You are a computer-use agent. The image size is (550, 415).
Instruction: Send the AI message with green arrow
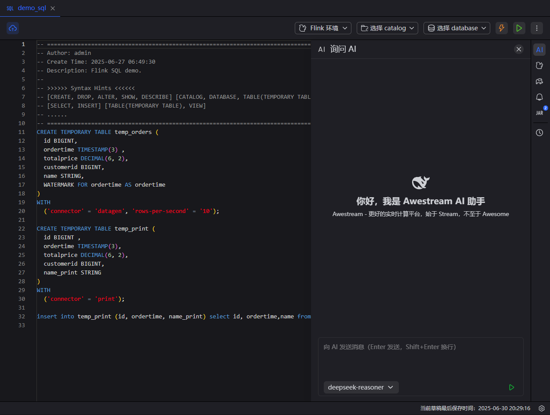click(x=511, y=387)
